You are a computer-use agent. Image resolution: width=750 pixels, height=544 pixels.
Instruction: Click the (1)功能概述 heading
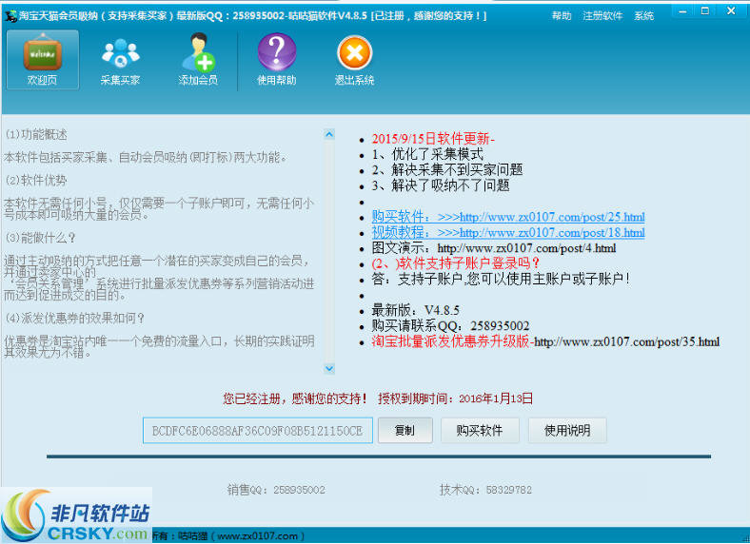[36, 135]
